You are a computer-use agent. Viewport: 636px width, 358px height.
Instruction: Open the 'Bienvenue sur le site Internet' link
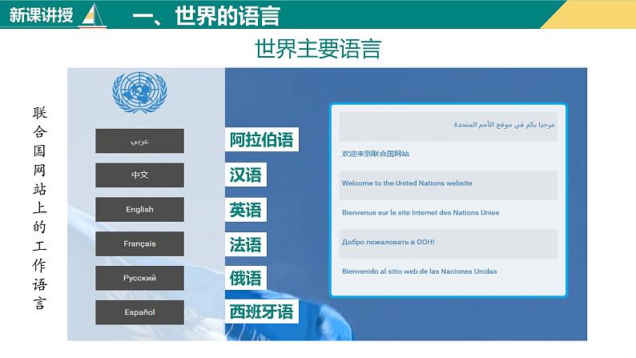[421, 212]
